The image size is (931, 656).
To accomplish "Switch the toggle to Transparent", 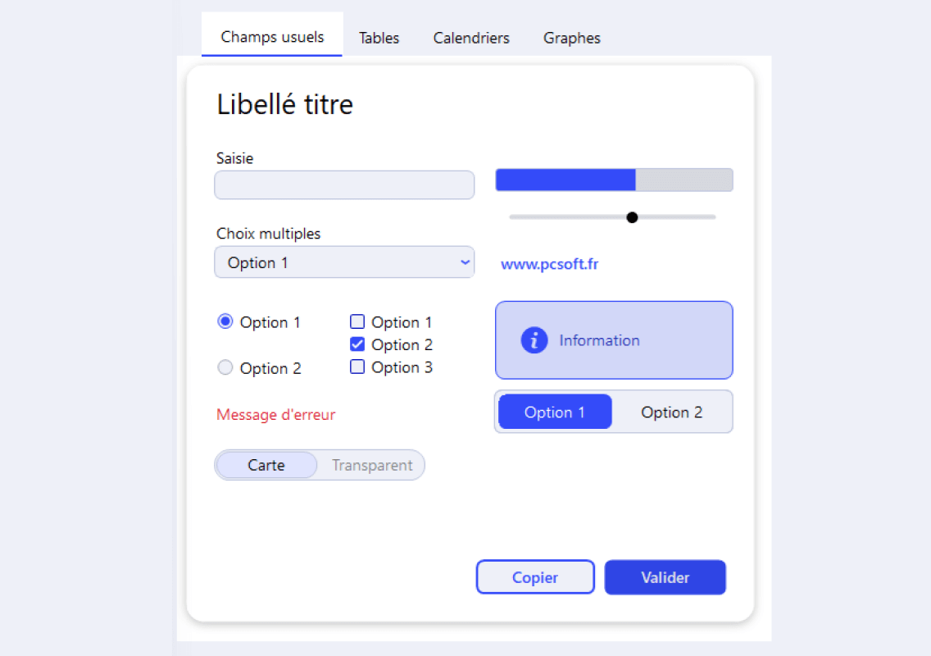I will [x=372, y=465].
